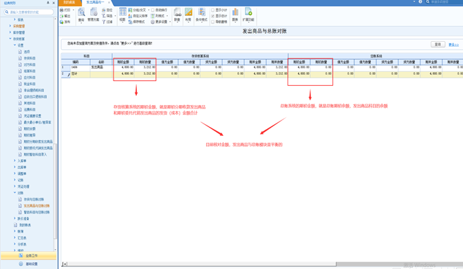Open the 更多设置 dropdown

click(x=161, y=22)
